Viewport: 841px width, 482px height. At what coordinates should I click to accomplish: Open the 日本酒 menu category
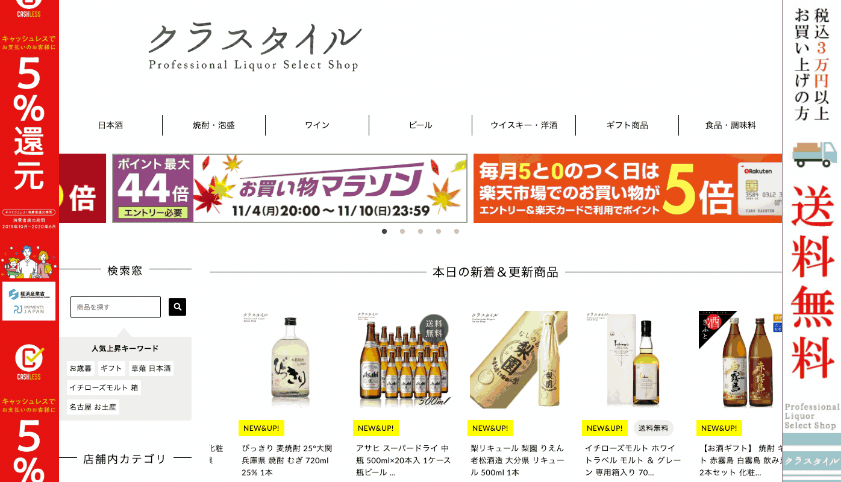111,125
